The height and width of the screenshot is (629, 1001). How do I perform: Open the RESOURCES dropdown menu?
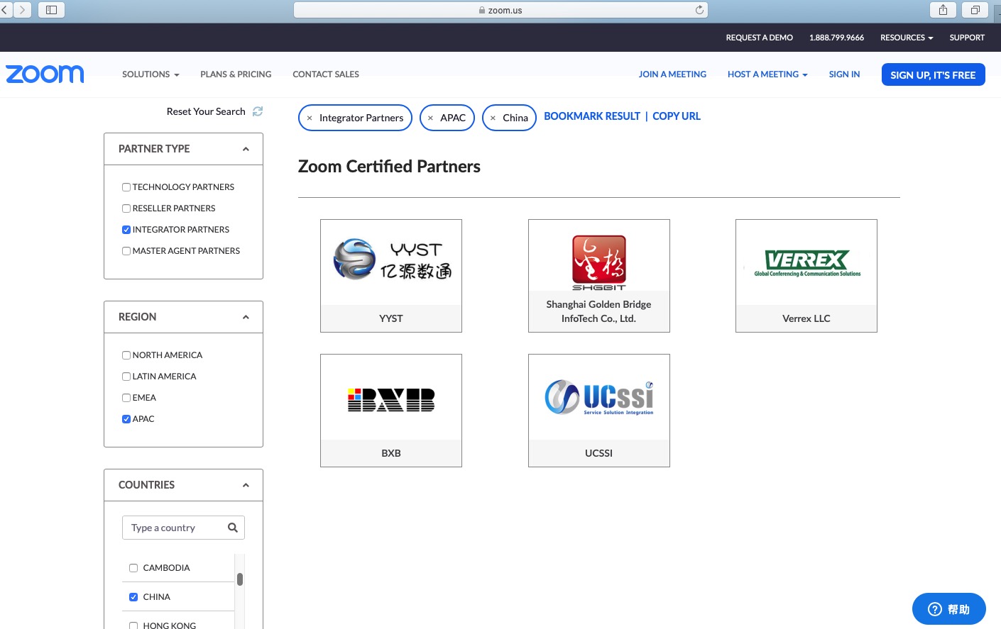pyautogui.click(x=906, y=38)
